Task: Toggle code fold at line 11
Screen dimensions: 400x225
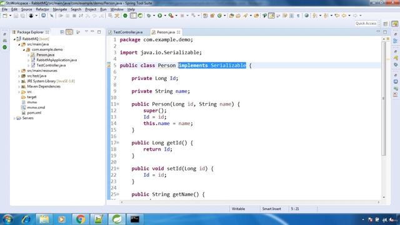Action: [118, 104]
